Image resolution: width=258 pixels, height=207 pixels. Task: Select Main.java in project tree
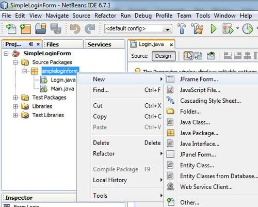(x=62, y=89)
